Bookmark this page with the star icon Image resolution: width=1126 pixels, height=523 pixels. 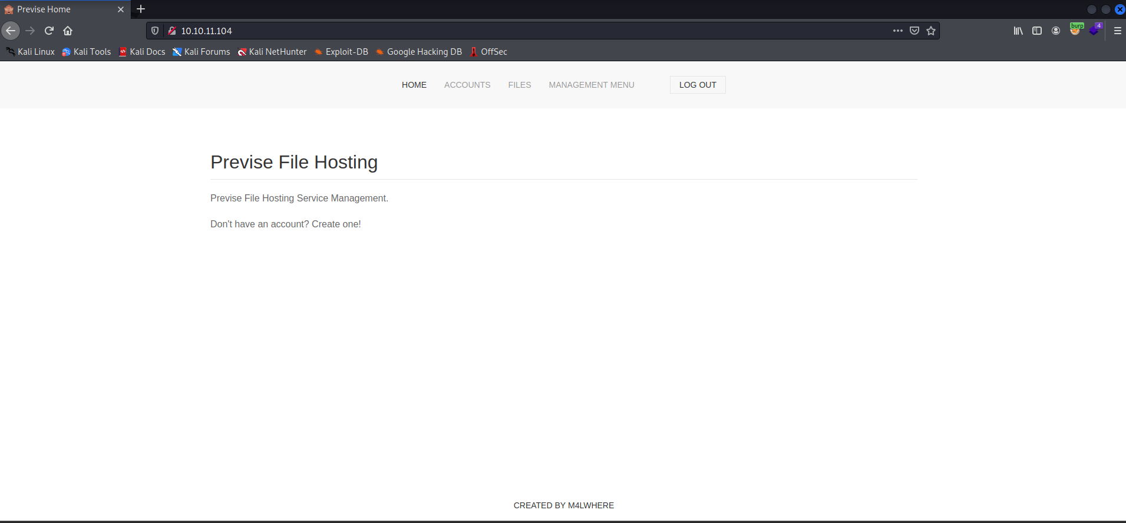point(931,31)
